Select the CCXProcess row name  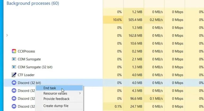pos(26,51)
